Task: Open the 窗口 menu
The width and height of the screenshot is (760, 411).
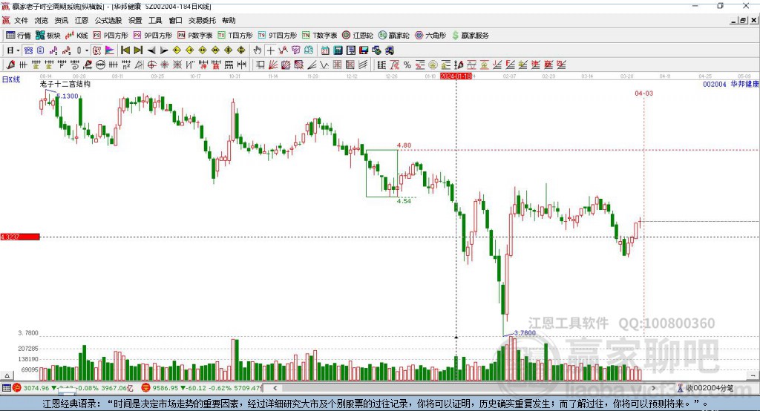Action: 175,20
